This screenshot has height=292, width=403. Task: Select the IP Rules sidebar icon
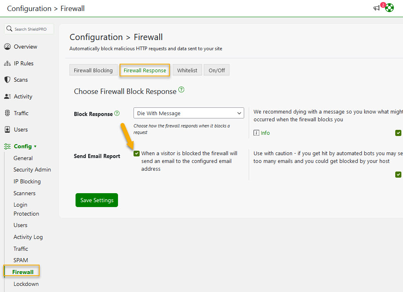[x=7, y=63]
